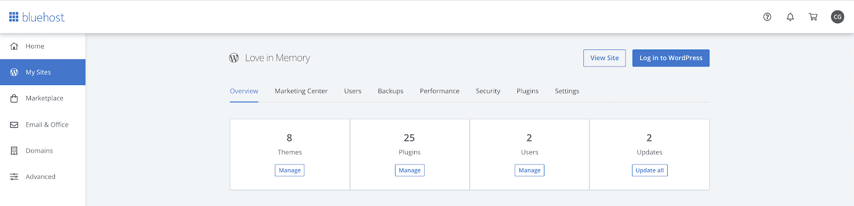Click Log in to WordPress button
Screen dimensions: 854x206
pos(671,58)
